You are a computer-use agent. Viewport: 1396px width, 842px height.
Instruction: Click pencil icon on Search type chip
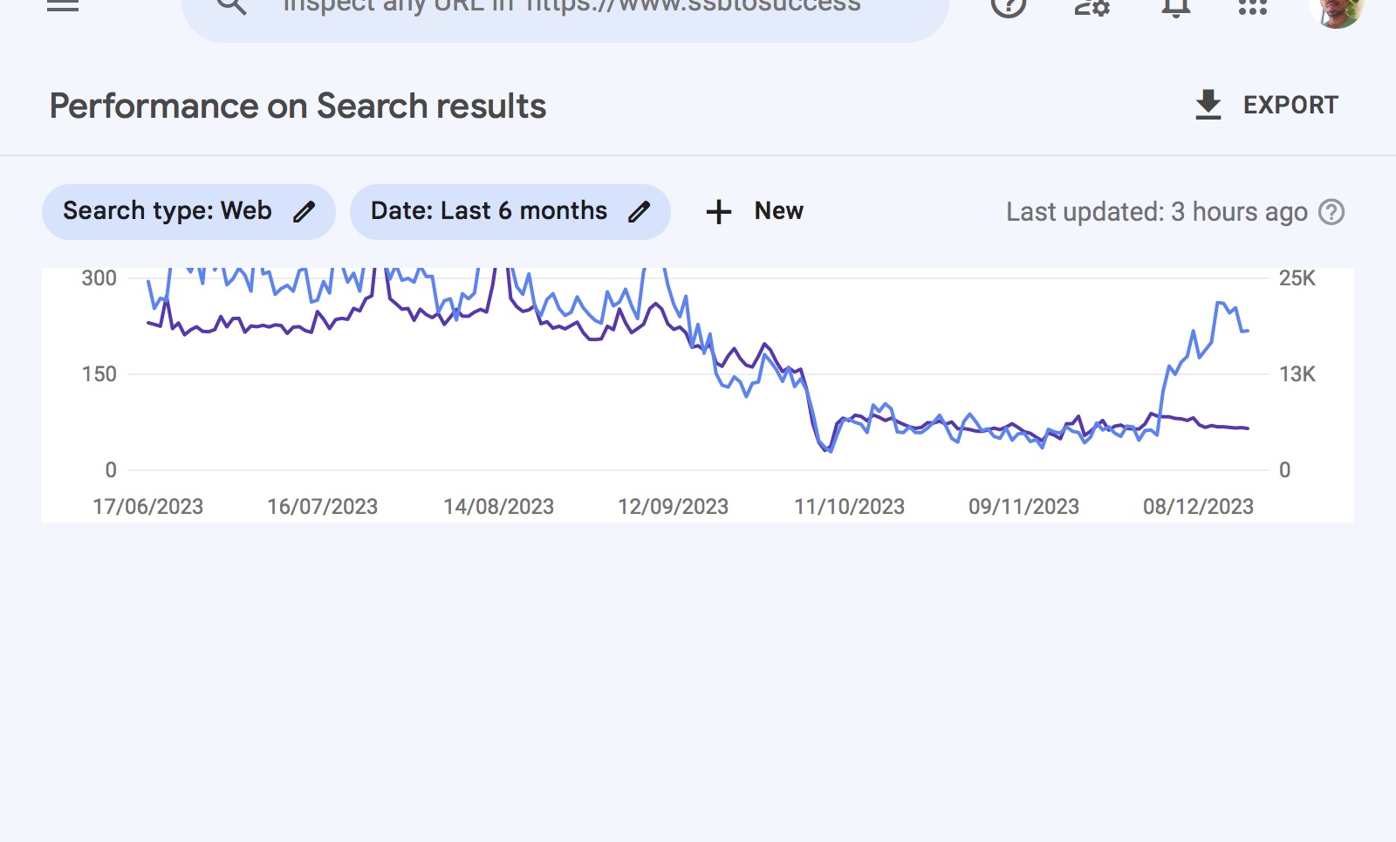click(x=304, y=212)
